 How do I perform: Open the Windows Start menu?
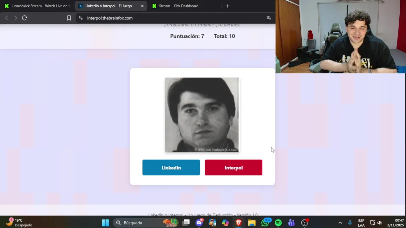point(105,223)
